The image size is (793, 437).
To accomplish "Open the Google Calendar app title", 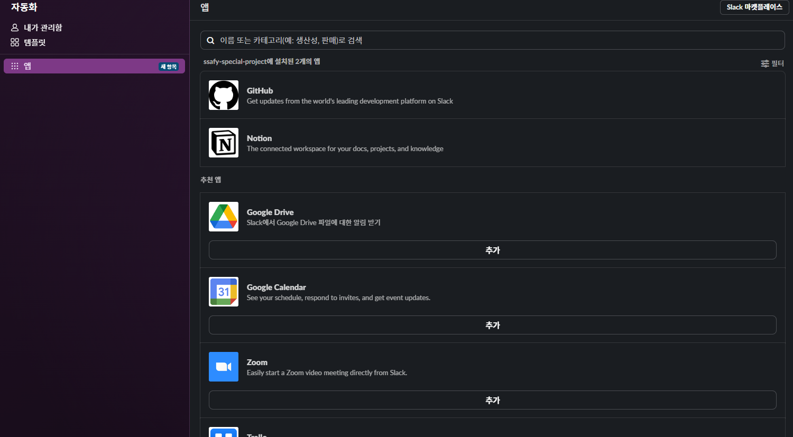I will point(276,287).
